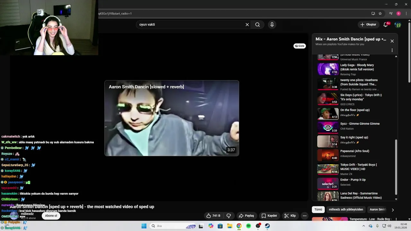Open YouTube notifications bell
This screenshot has width=411, height=231.
pyautogui.click(x=386, y=24)
